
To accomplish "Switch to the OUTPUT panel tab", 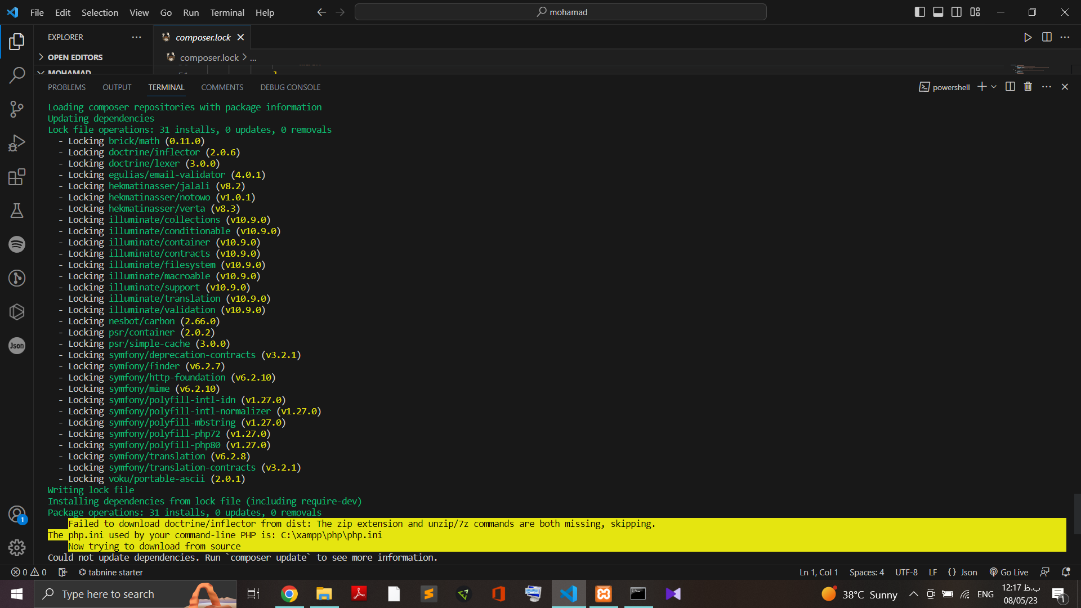I will click(117, 87).
